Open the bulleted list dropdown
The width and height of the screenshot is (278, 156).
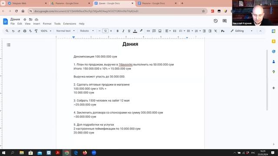coord(190,31)
